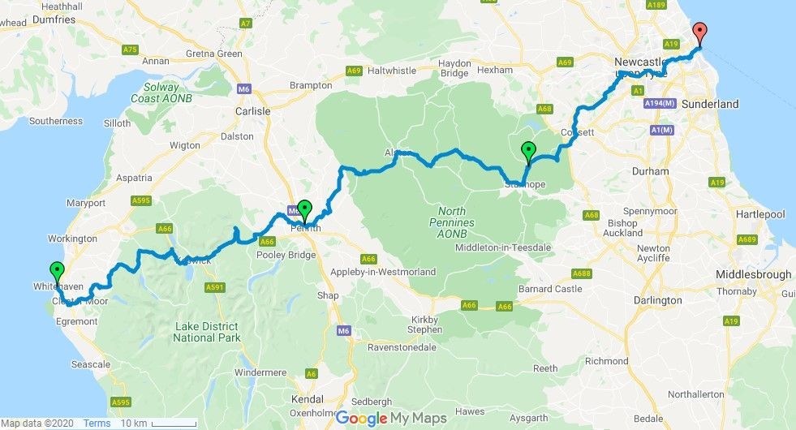Click the red destination marker near Tynemouth
The height and width of the screenshot is (430, 796).
pos(700,35)
